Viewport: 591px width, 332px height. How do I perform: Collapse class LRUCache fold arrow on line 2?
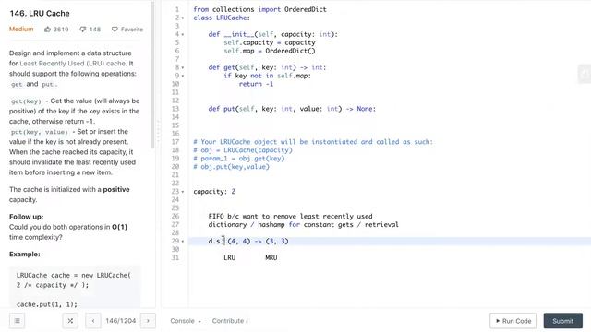click(x=183, y=18)
